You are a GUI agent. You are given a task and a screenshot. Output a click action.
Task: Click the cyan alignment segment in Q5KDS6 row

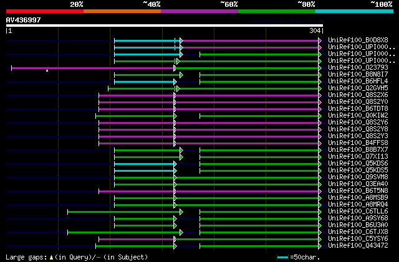(144, 164)
